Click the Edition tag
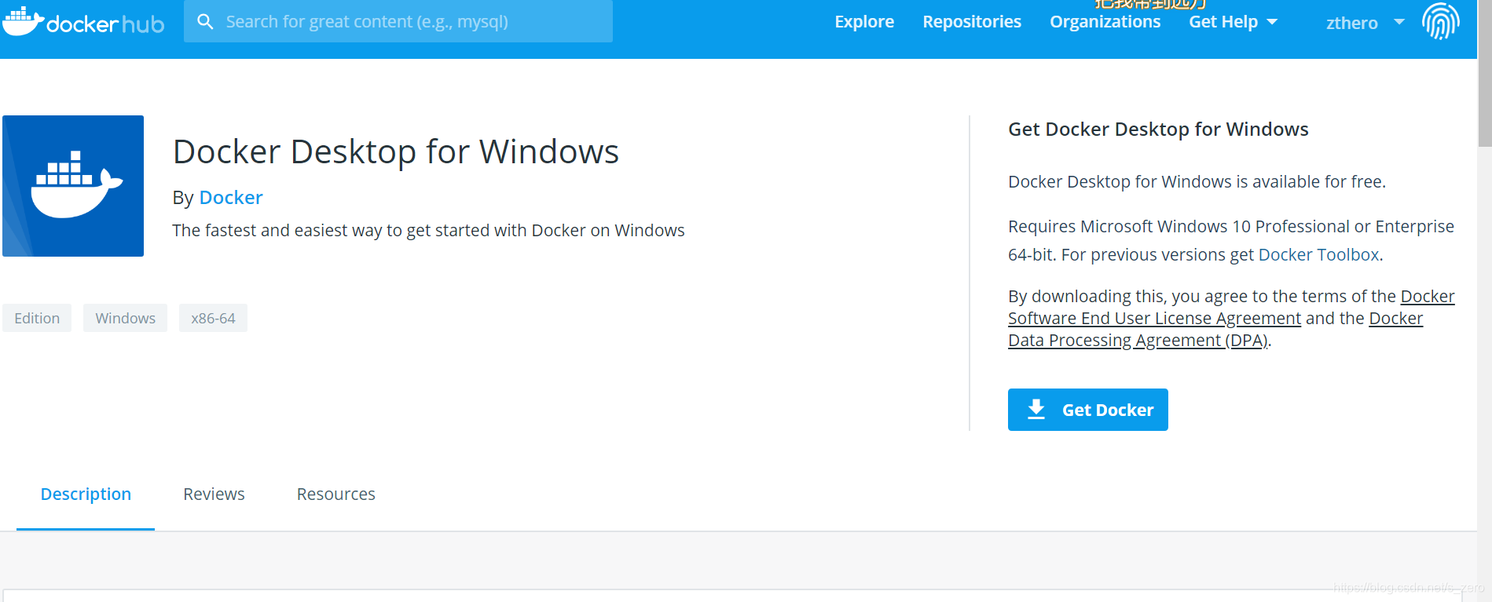This screenshot has height=602, width=1492. (37, 318)
